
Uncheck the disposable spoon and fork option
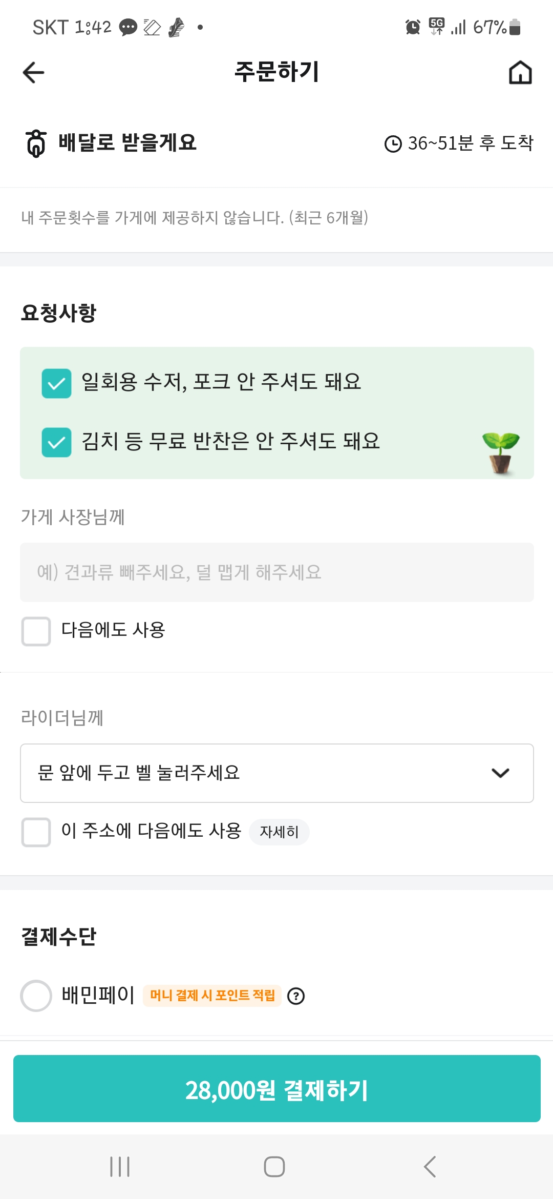[x=56, y=383]
